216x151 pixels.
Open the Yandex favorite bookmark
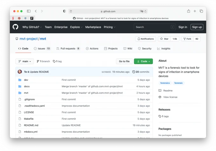click(13, 18)
